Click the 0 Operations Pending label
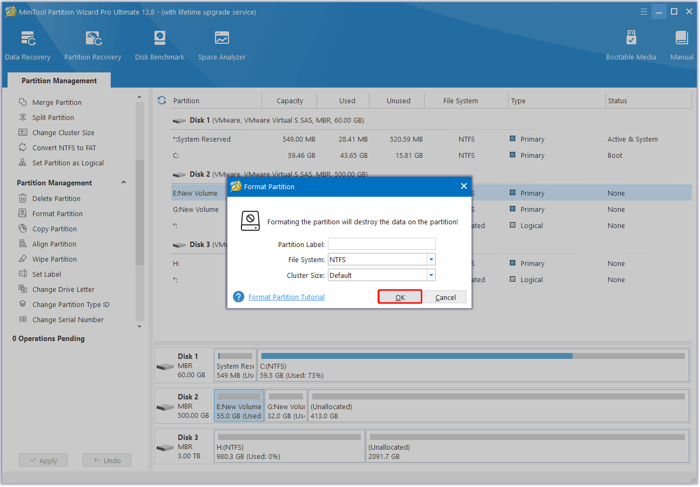Screen dimensions: 700x487 pos(49,338)
